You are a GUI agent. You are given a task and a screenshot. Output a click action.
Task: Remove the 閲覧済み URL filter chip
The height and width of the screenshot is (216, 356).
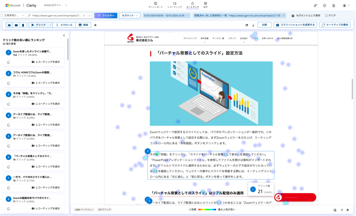(x=284, y=15)
